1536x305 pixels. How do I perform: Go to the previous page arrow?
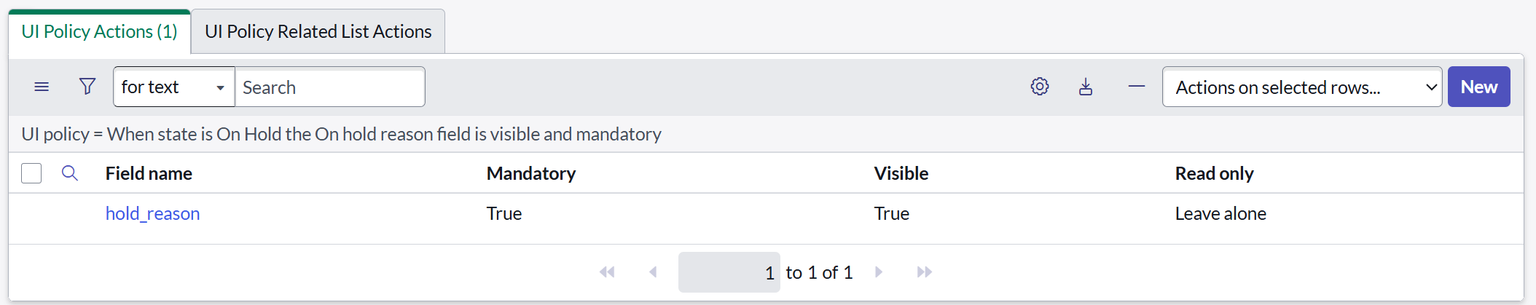point(653,272)
